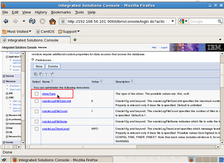Image resolution: width=224 pixels, height=163 pixels.
Task: Go to the Home page icon
Action: (x=53, y=21)
